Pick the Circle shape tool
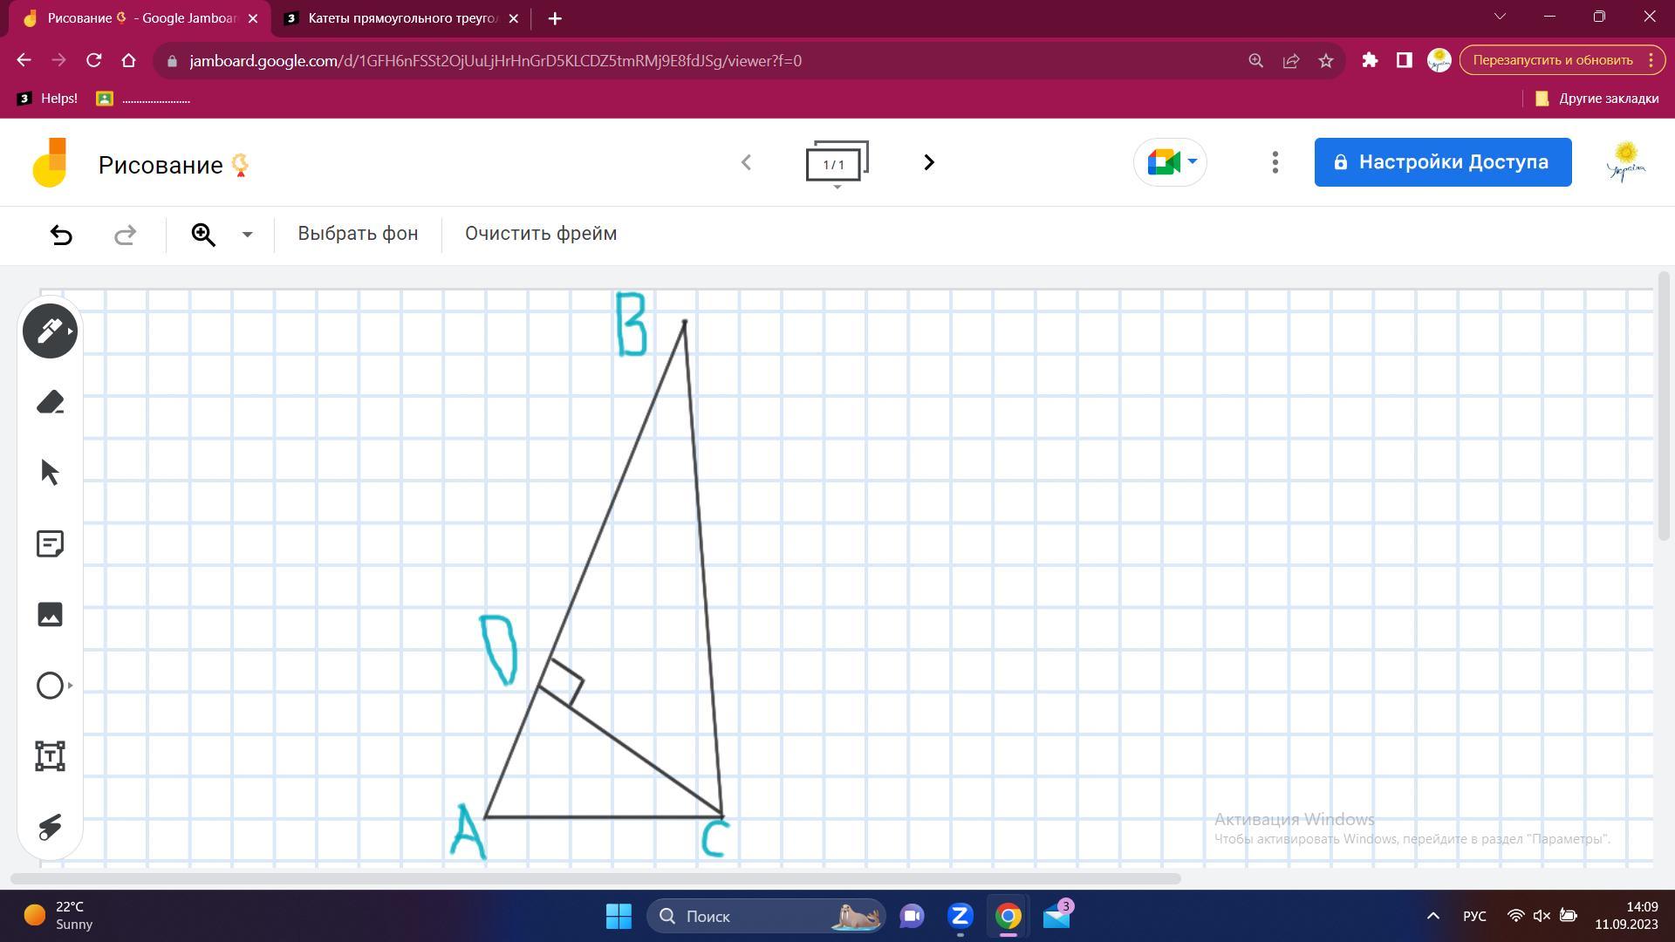 tap(50, 686)
